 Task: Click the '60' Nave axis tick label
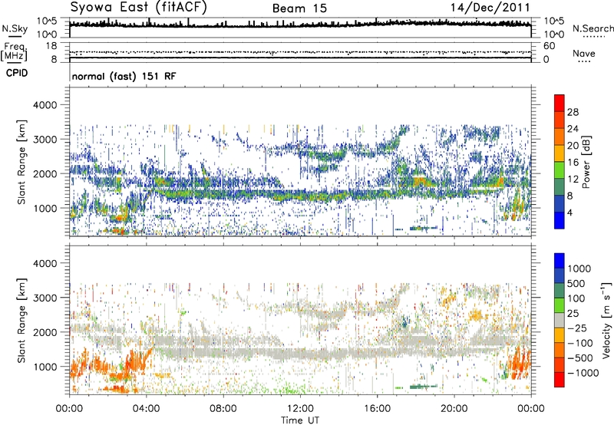click(549, 46)
